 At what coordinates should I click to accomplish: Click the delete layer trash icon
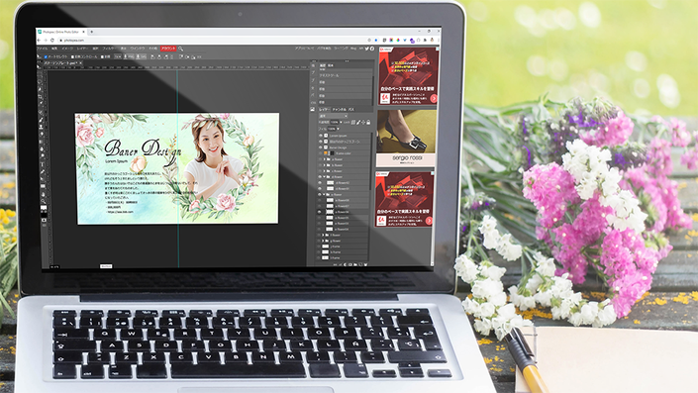pyautogui.click(x=365, y=264)
